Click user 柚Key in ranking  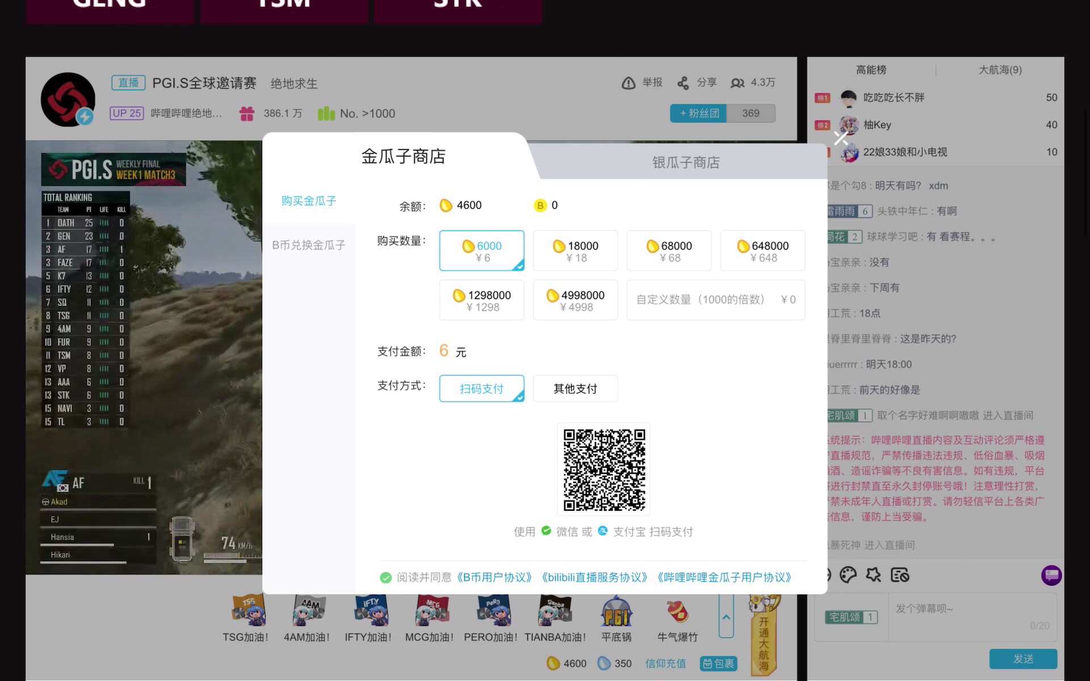877,125
